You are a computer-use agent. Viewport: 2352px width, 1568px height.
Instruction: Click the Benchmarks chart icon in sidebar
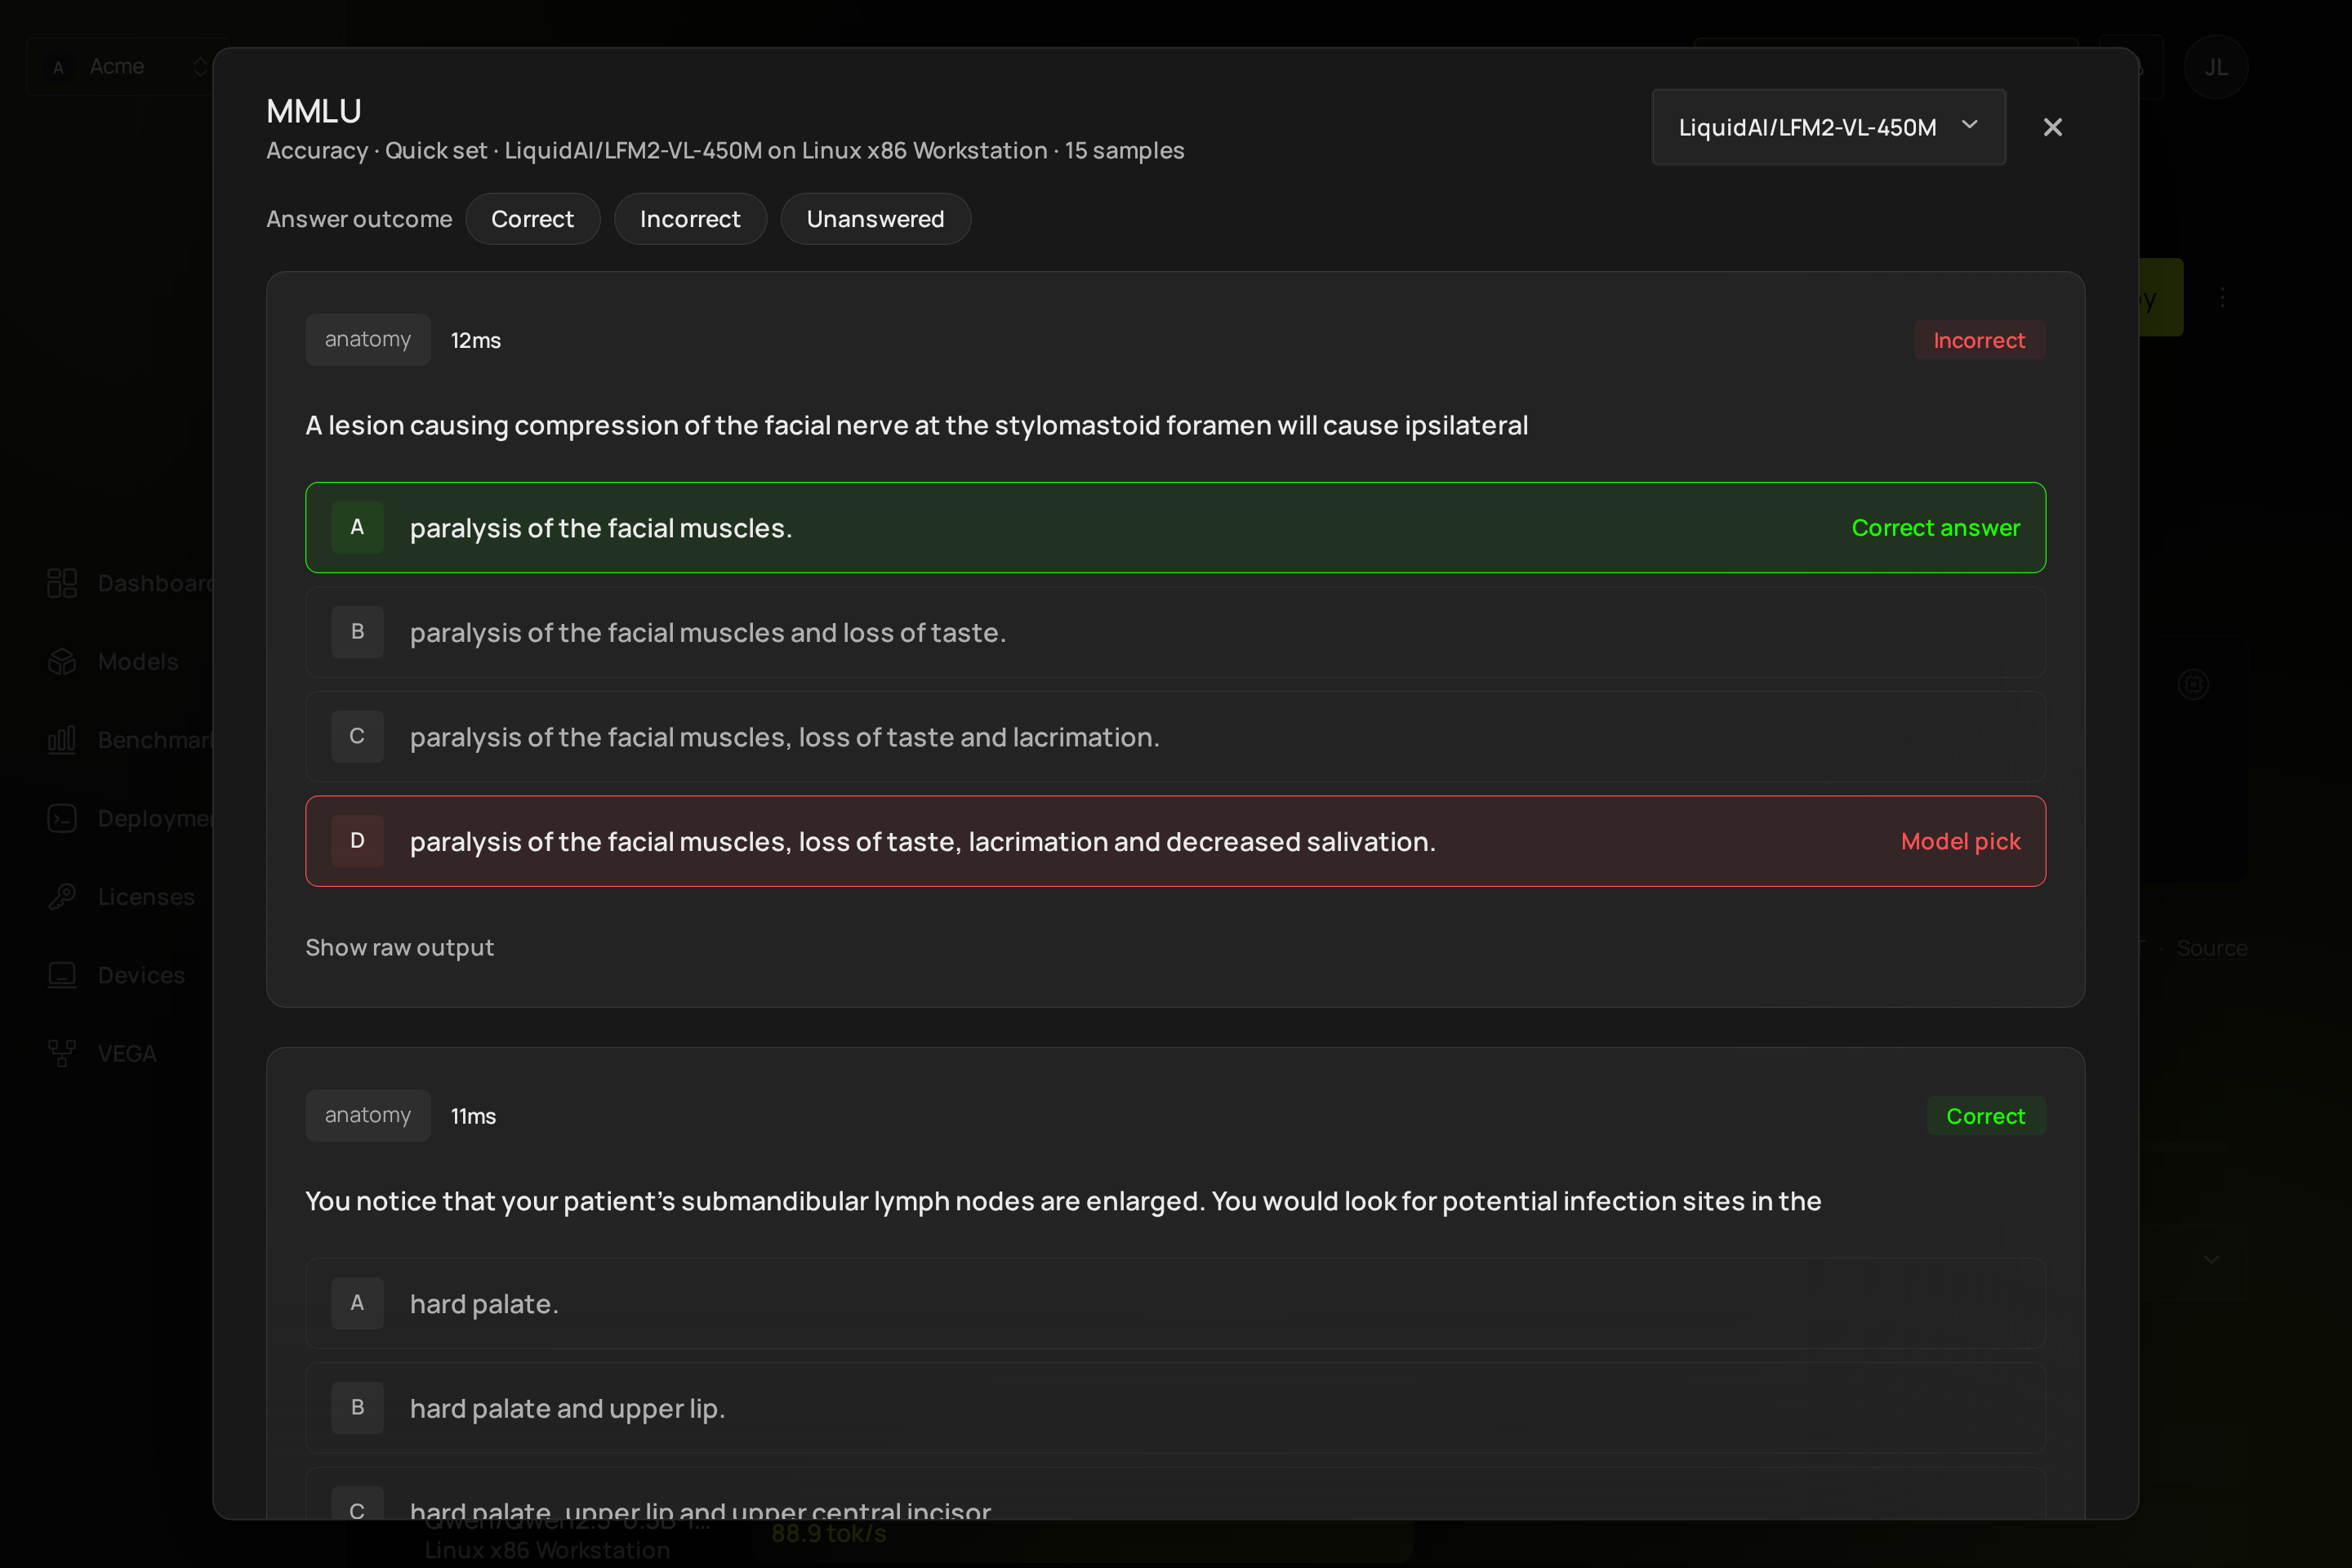coord(62,740)
